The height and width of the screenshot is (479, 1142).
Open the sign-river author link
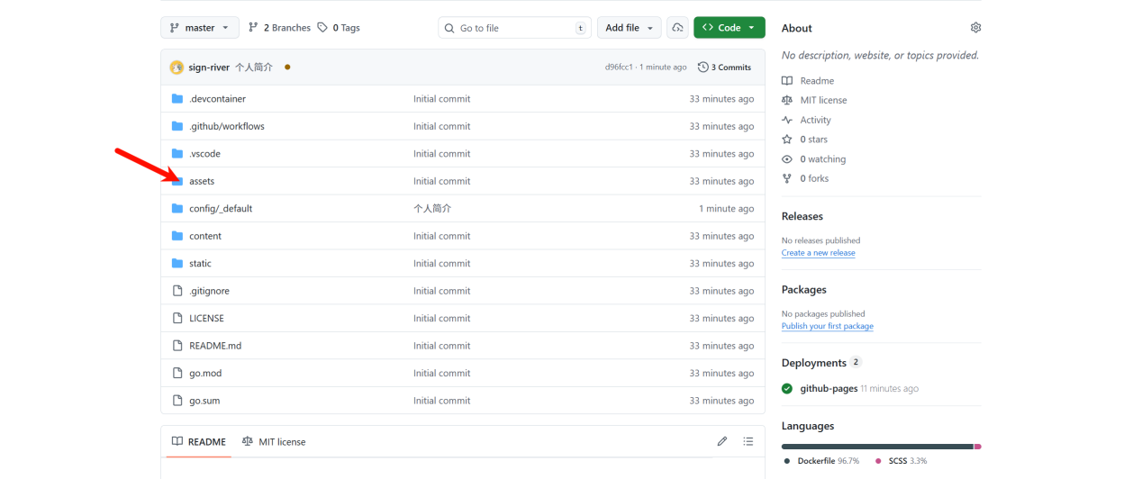[209, 68]
